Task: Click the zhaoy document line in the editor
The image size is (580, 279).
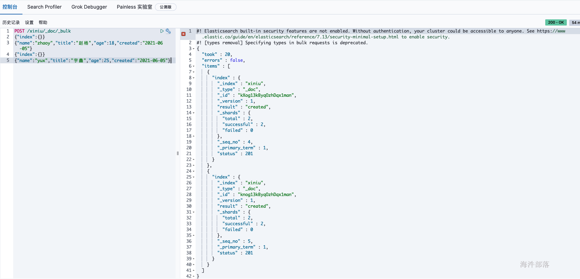Action: pyautogui.click(x=89, y=46)
